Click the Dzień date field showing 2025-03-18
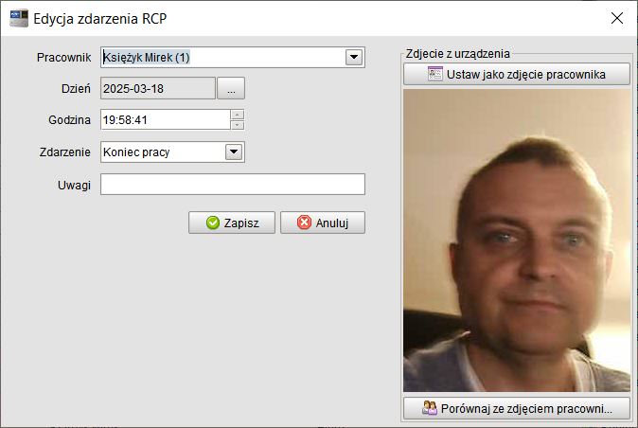 157,88
